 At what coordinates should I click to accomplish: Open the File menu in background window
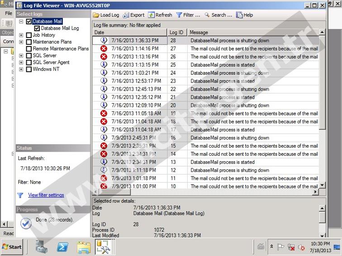[9, 13]
